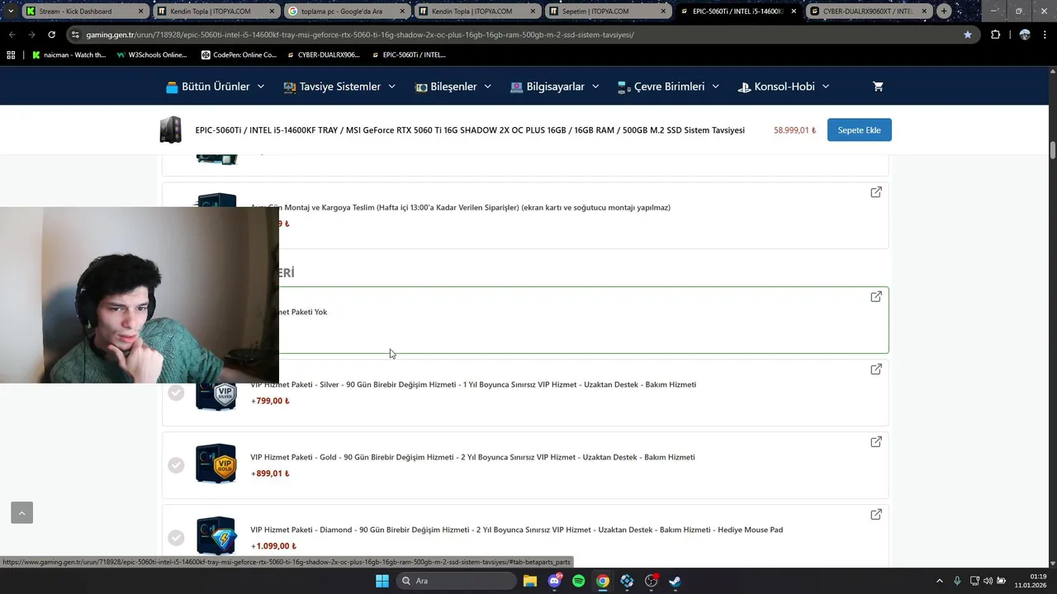Click the microphone icon in the system tray
This screenshot has width=1057, height=594.
click(x=957, y=581)
